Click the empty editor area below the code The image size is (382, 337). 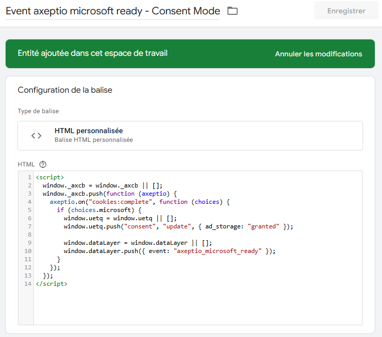(x=197, y=307)
